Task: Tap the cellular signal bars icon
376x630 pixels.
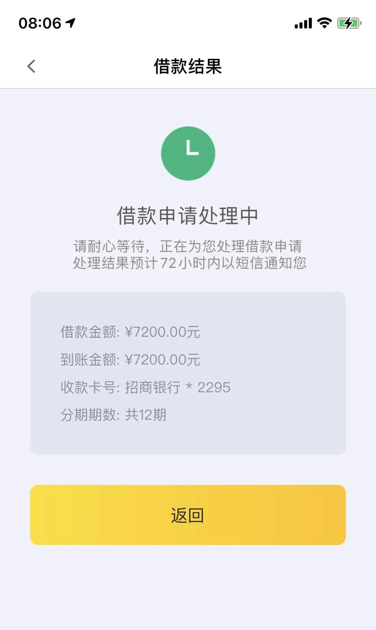Action: pos(303,23)
